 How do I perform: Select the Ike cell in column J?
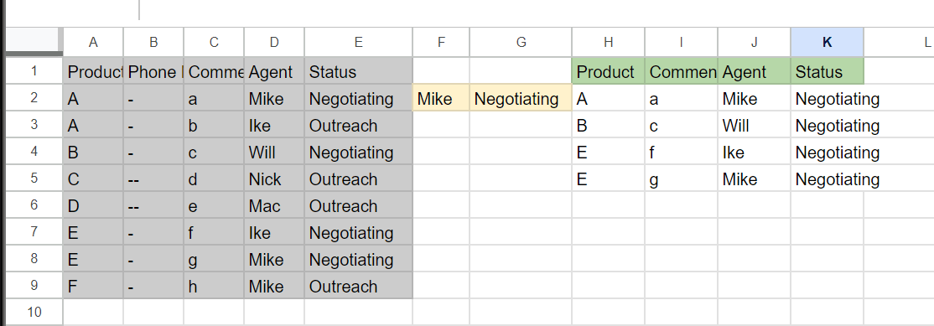(x=754, y=152)
